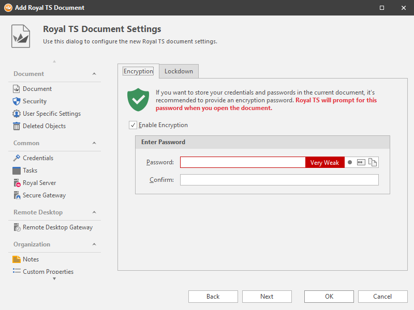Click the sidebar scroll-down arrow

54,278
